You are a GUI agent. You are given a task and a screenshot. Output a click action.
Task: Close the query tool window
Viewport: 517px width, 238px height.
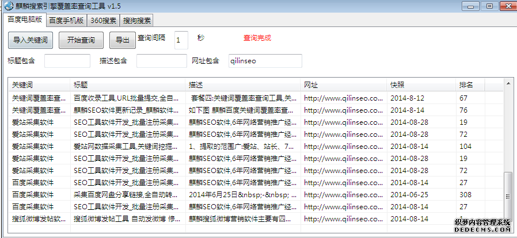click(506, 6)
